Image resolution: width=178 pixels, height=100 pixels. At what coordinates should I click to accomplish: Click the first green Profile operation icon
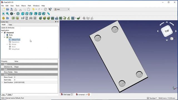pyautogui.click(x=41, y=18)
